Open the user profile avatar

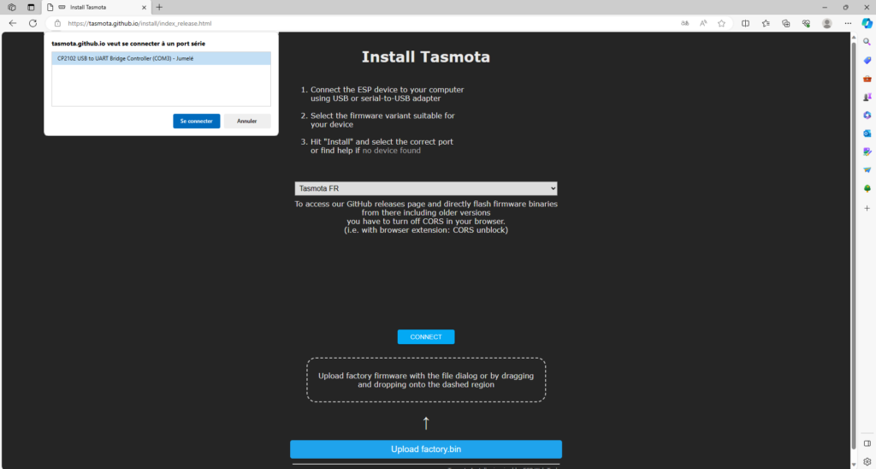(827, 23)
